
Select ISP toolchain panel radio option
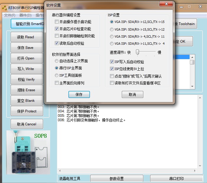tap(57, 75)
